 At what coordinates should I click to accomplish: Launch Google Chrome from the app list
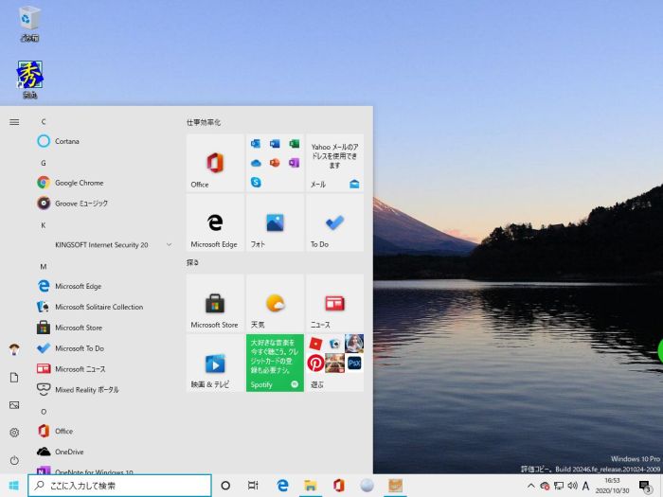78,183
